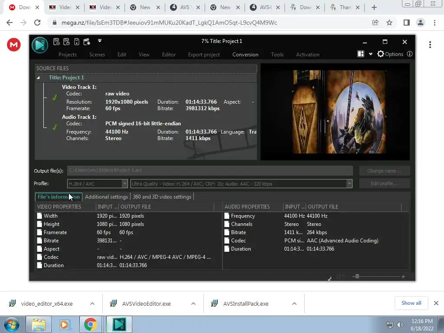Open the Export project tab
The height and width of the screenshot is (333, 444).
[204, 55]
